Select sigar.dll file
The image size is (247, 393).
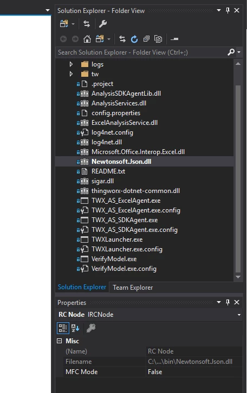coord(102,181)
